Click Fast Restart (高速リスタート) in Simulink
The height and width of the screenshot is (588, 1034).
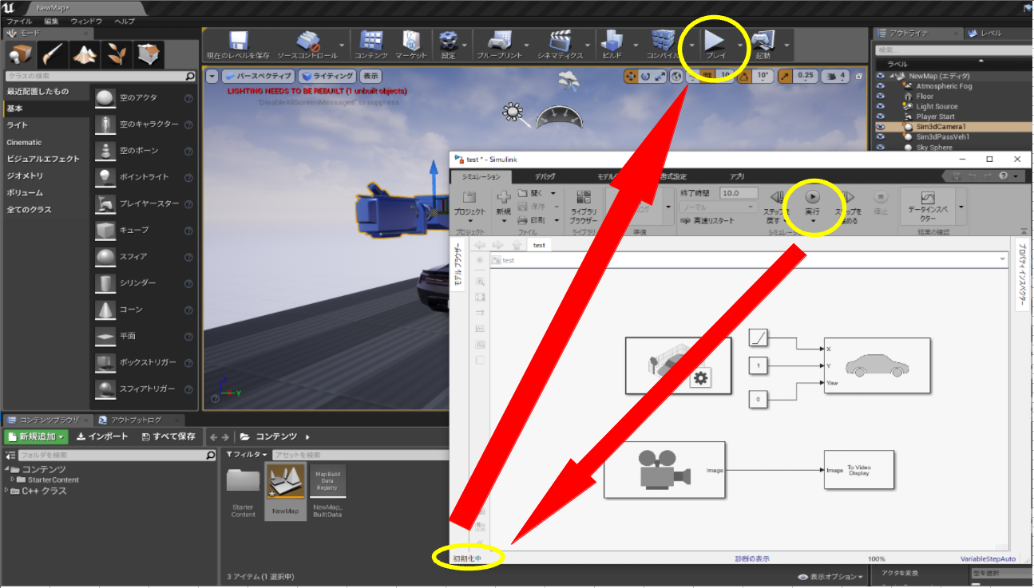(x=707, y=220)
